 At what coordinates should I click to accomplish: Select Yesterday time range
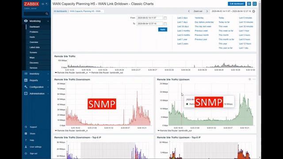click(199, 18)
